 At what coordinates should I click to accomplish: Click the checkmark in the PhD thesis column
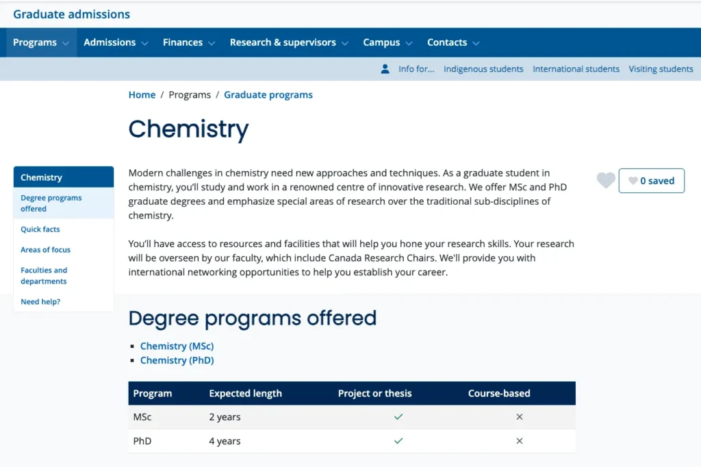tap(398, 440)
